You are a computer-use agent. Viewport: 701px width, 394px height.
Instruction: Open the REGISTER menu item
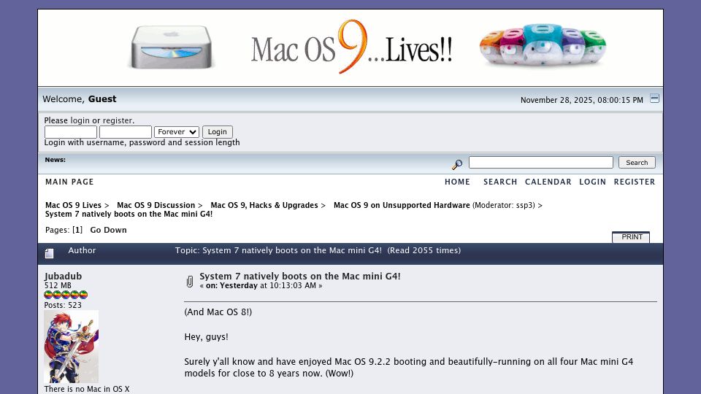(635, 182)
